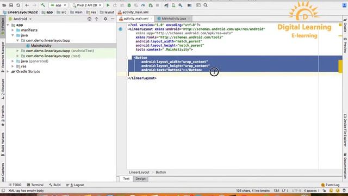The image size is (348, 196).
Task: Open AVD Manager icon
Action: [x=173, y=5]
